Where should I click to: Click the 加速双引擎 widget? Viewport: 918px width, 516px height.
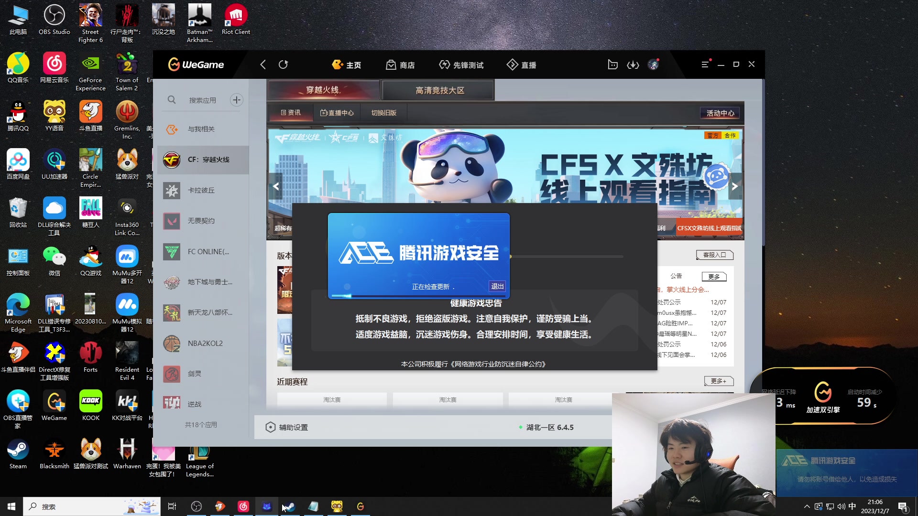point(823,397)
